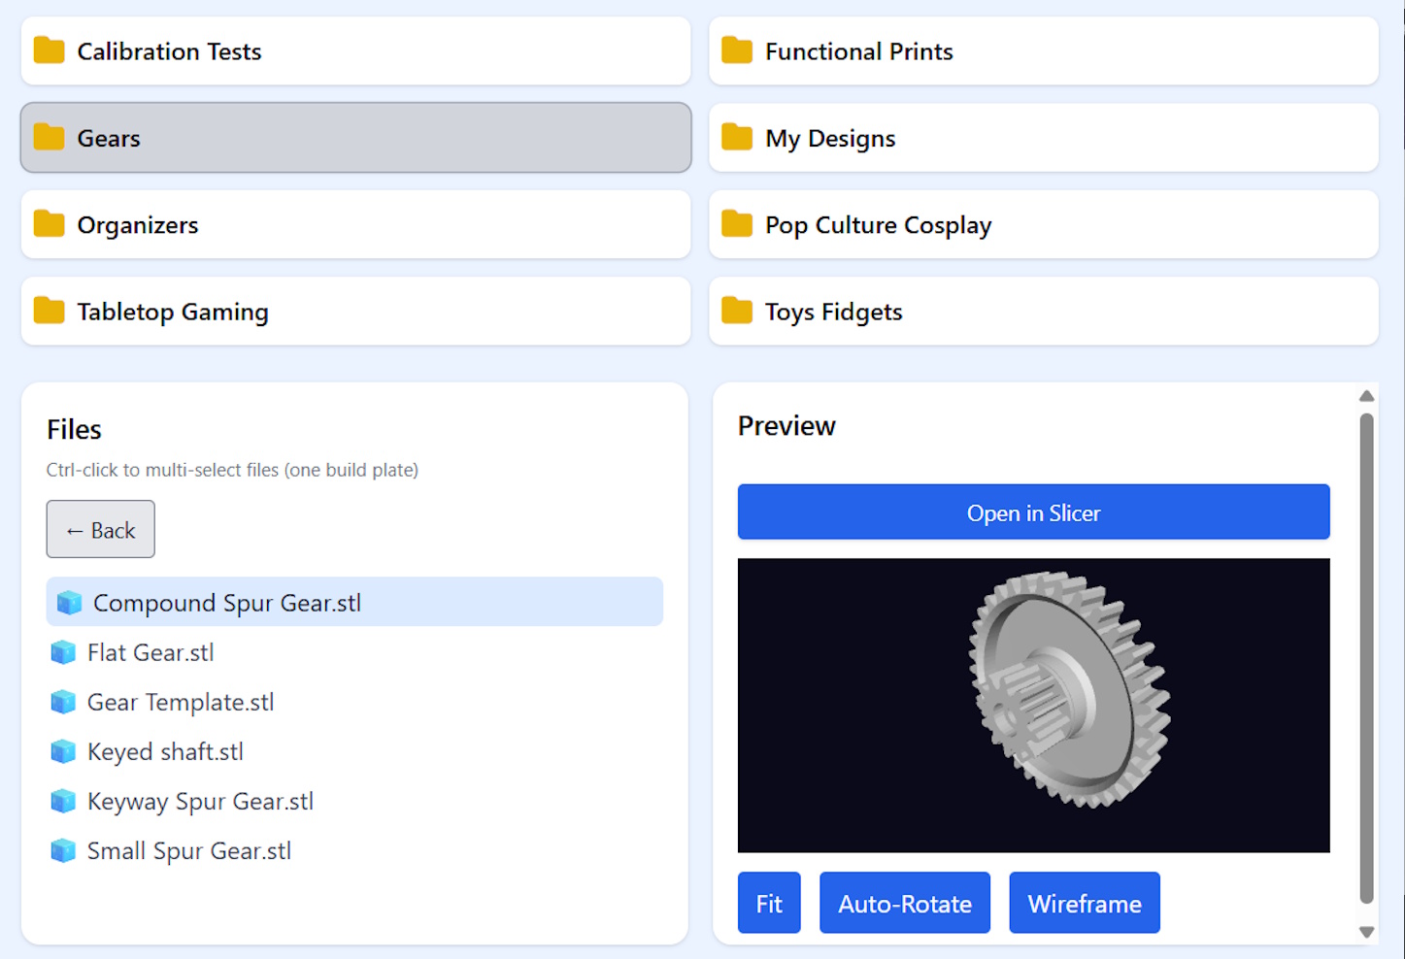This screenshot has height=959, width=1405.
Task: Select Small Spur Gear.stl file
Action: [354, 850]
